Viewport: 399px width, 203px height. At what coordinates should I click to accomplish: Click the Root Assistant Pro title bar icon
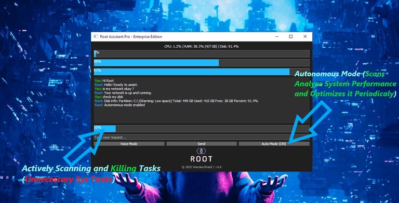click(x=96, y=37)
